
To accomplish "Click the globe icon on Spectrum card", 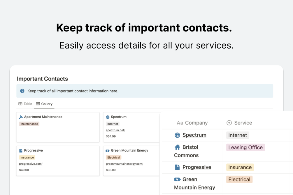I will 108,117.
